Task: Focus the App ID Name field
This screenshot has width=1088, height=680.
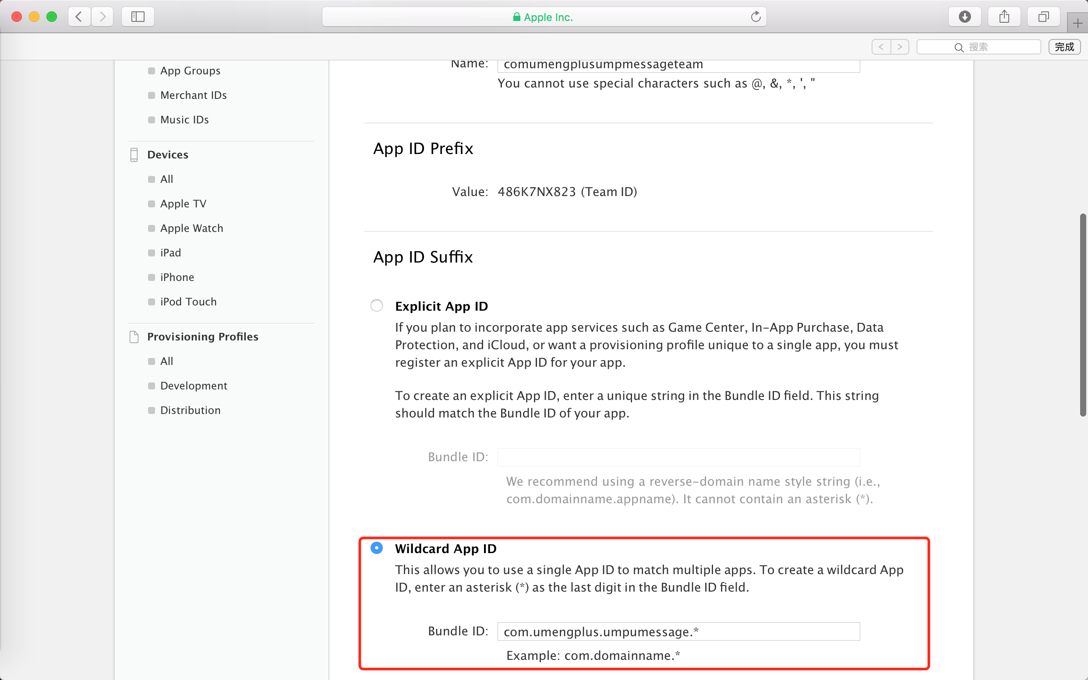Action: [x=678, y=66]
